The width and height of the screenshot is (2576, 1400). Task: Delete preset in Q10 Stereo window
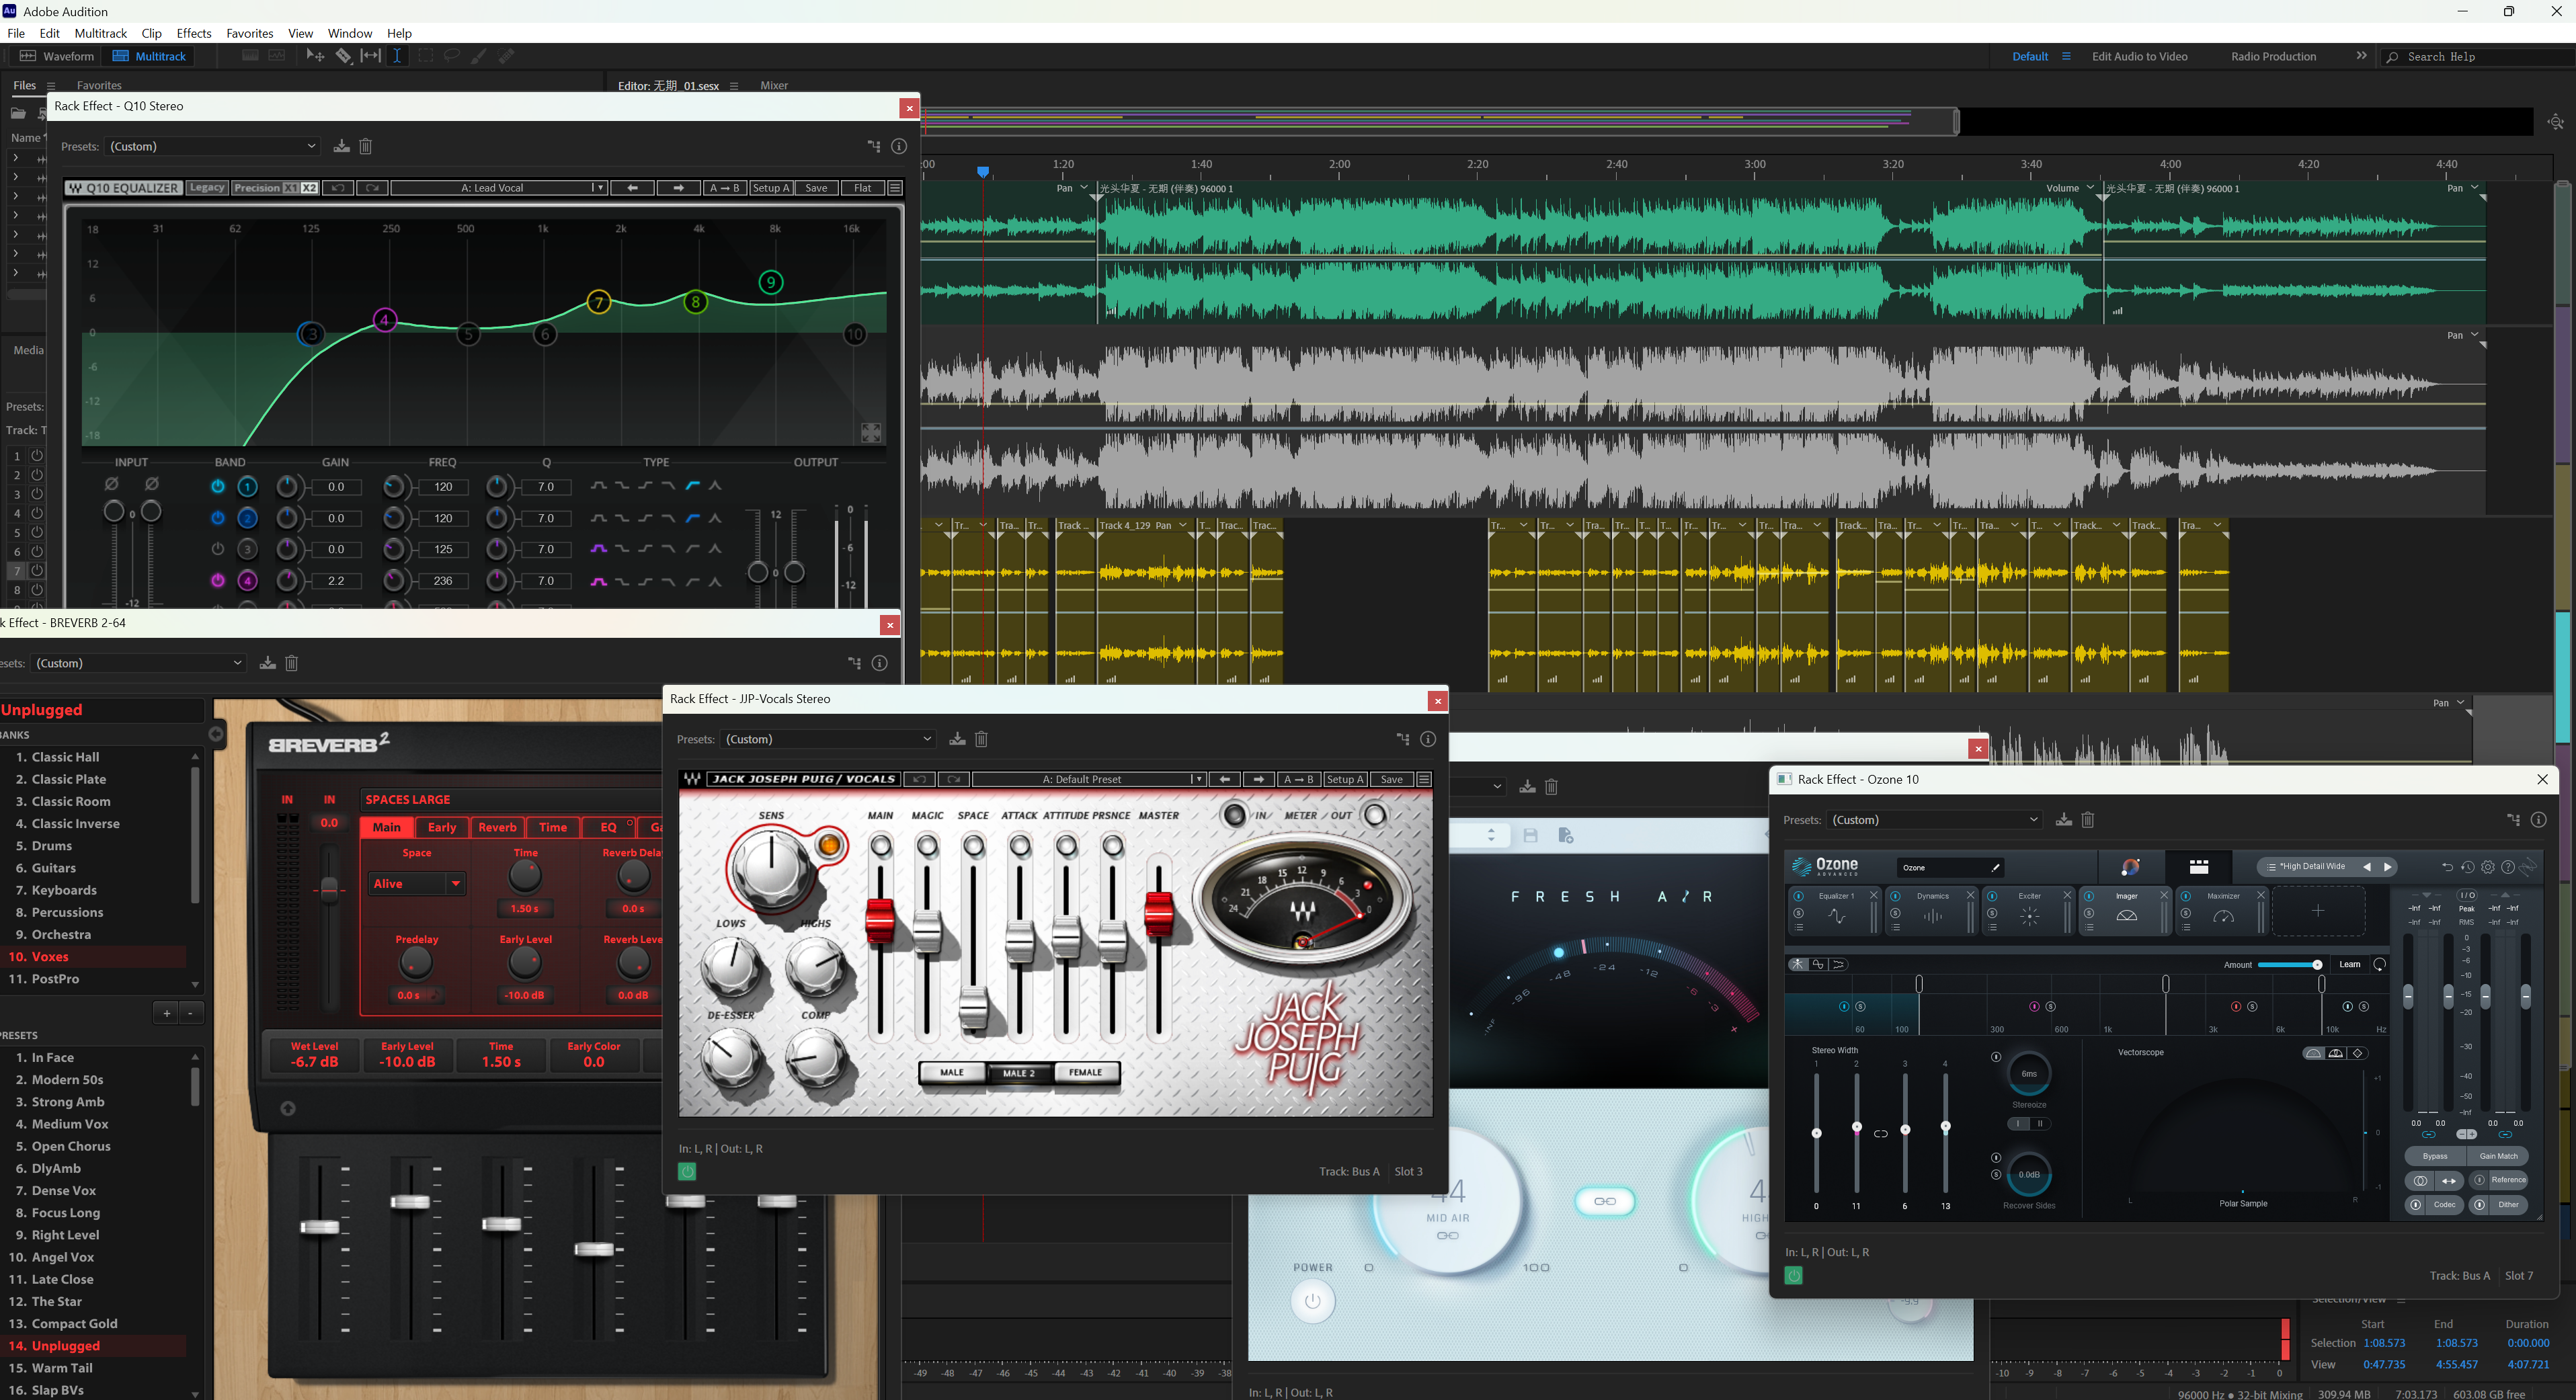366,146
